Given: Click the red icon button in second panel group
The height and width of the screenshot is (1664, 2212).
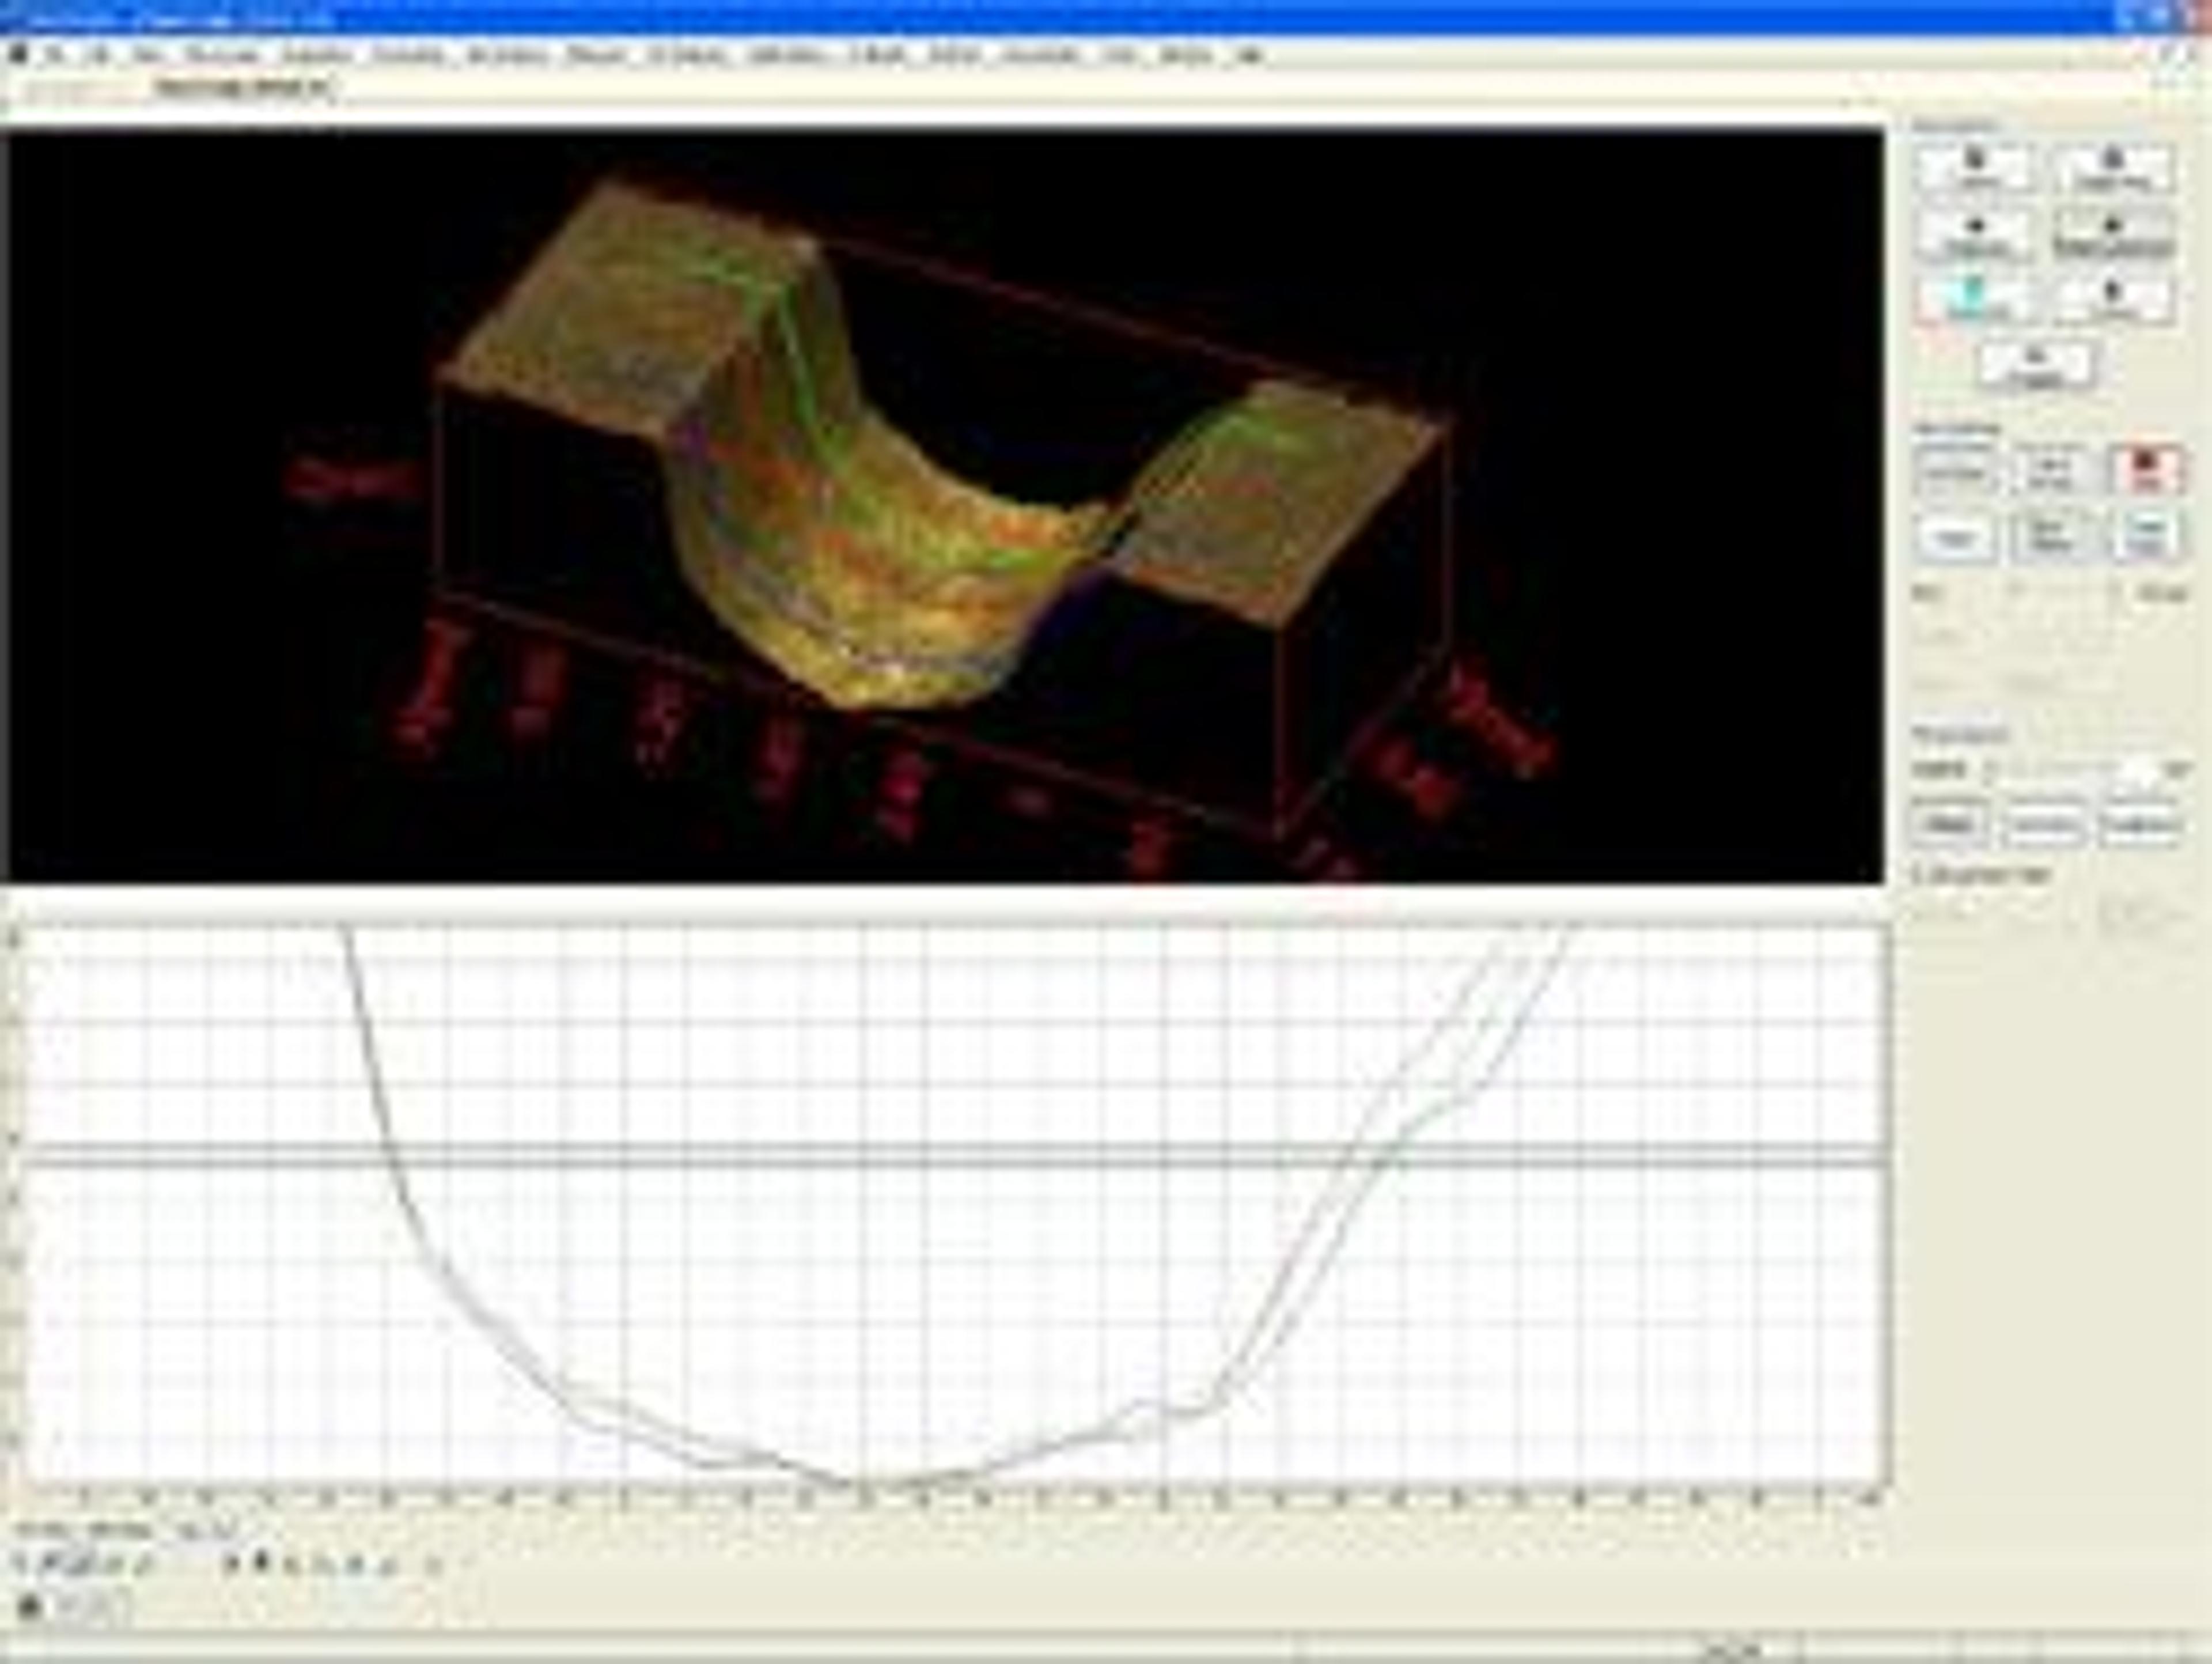Looking at the screenshot, I should (x=2145, y=469).
